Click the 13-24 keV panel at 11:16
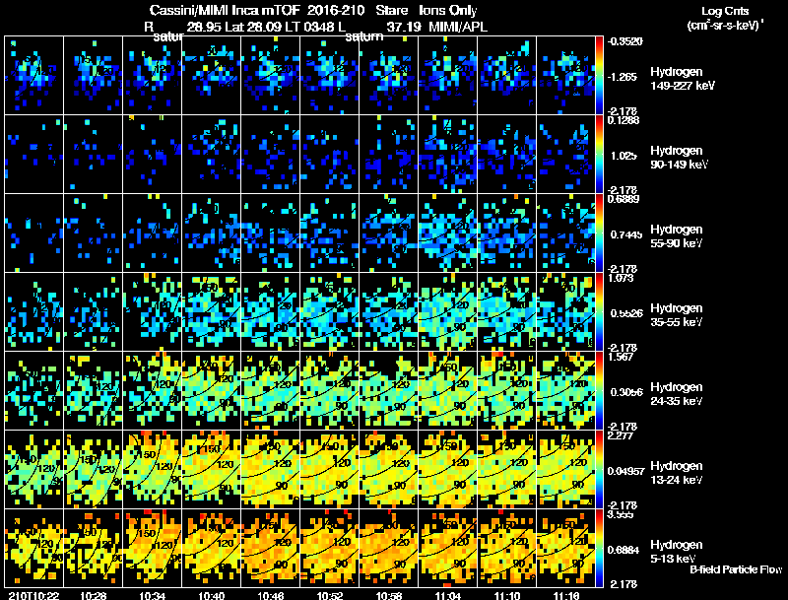Viewport: 788px width, 600px height. coord(565,469)
